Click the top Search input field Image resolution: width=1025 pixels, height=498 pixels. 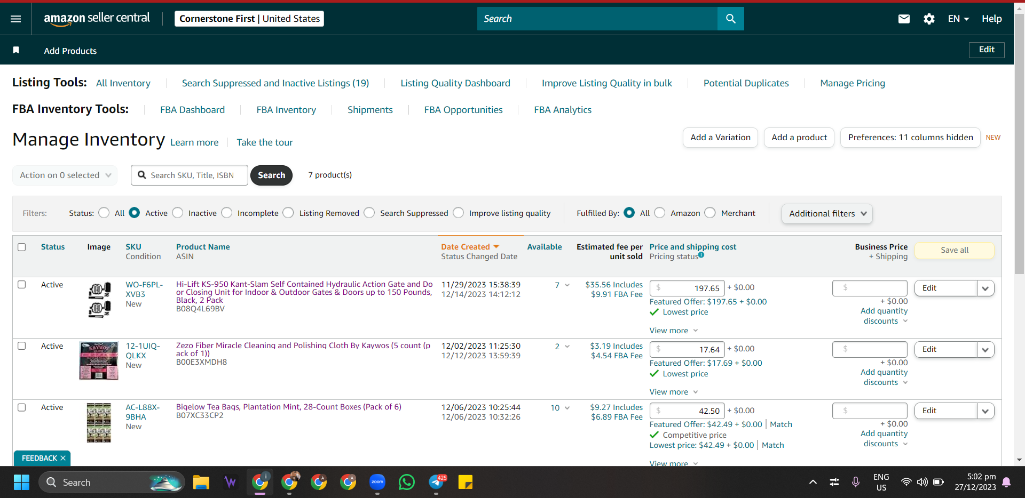point(597,19)
